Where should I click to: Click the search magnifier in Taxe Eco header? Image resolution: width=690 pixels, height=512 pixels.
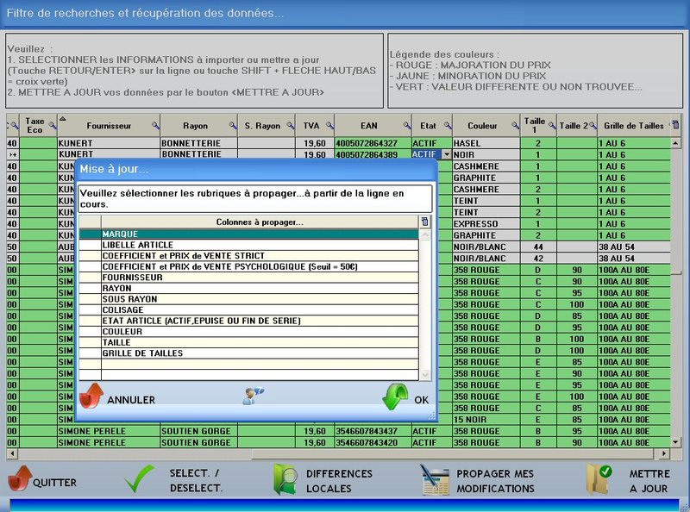(x=53, y=125)
